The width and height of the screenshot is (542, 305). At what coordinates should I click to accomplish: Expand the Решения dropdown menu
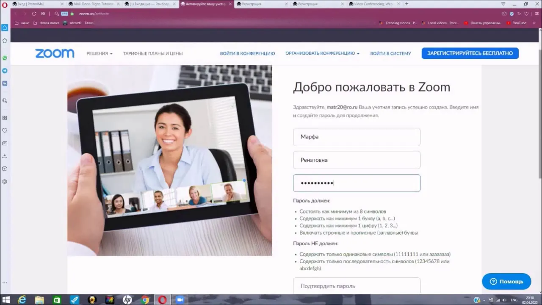[x=100, y=53]
